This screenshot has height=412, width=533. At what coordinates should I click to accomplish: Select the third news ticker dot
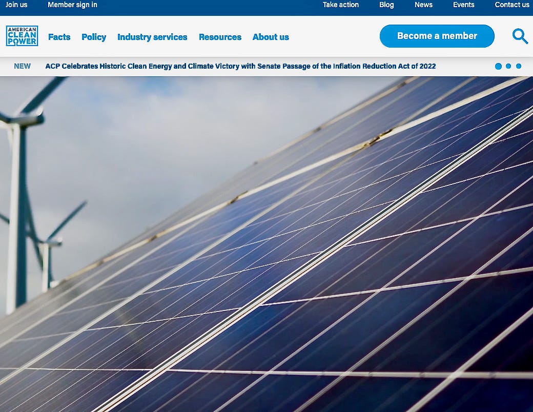[x=519, y=66]
